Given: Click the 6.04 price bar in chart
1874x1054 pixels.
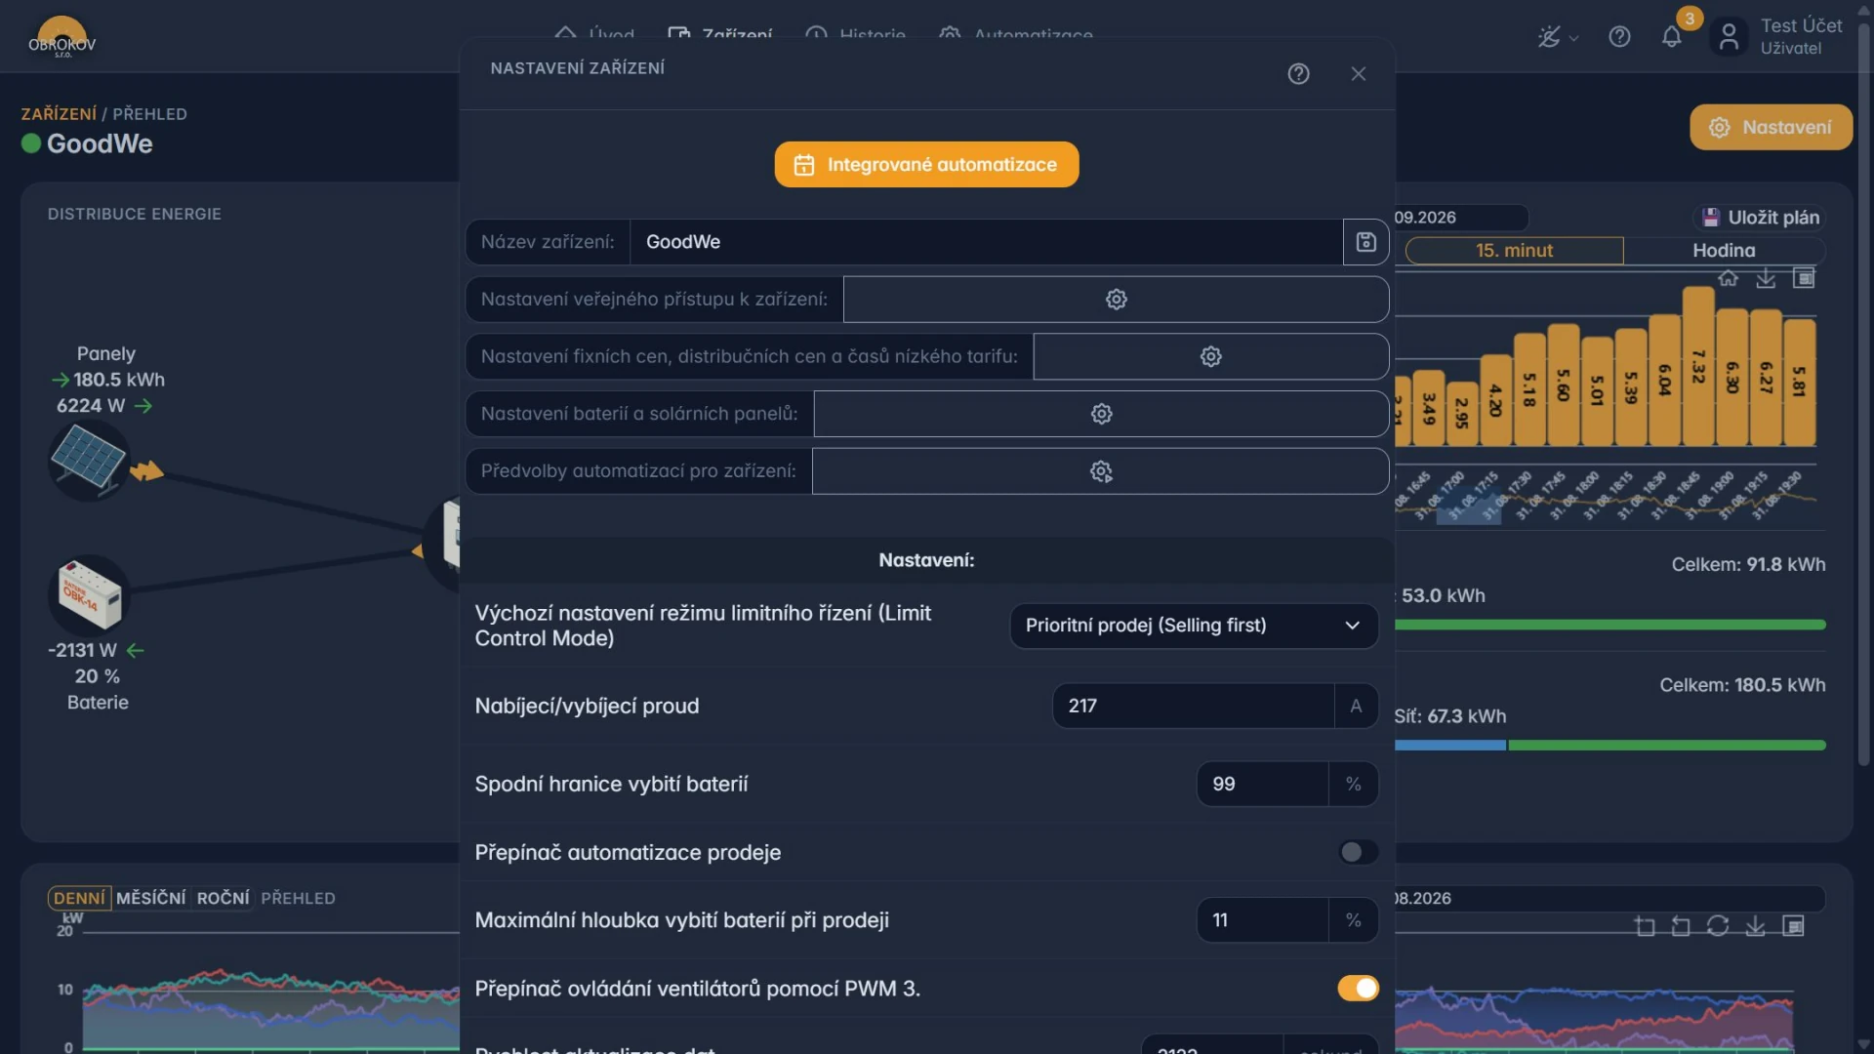Looking at the screenshot, I should click(1665, 380).
